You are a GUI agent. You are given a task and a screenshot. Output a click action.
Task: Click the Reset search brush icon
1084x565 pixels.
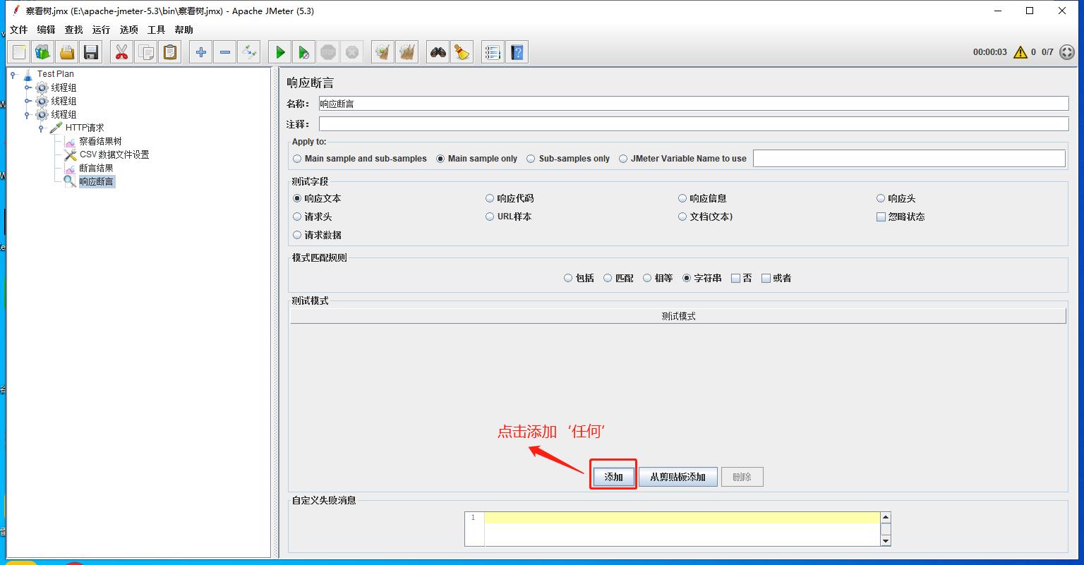(x=462, y=52)
